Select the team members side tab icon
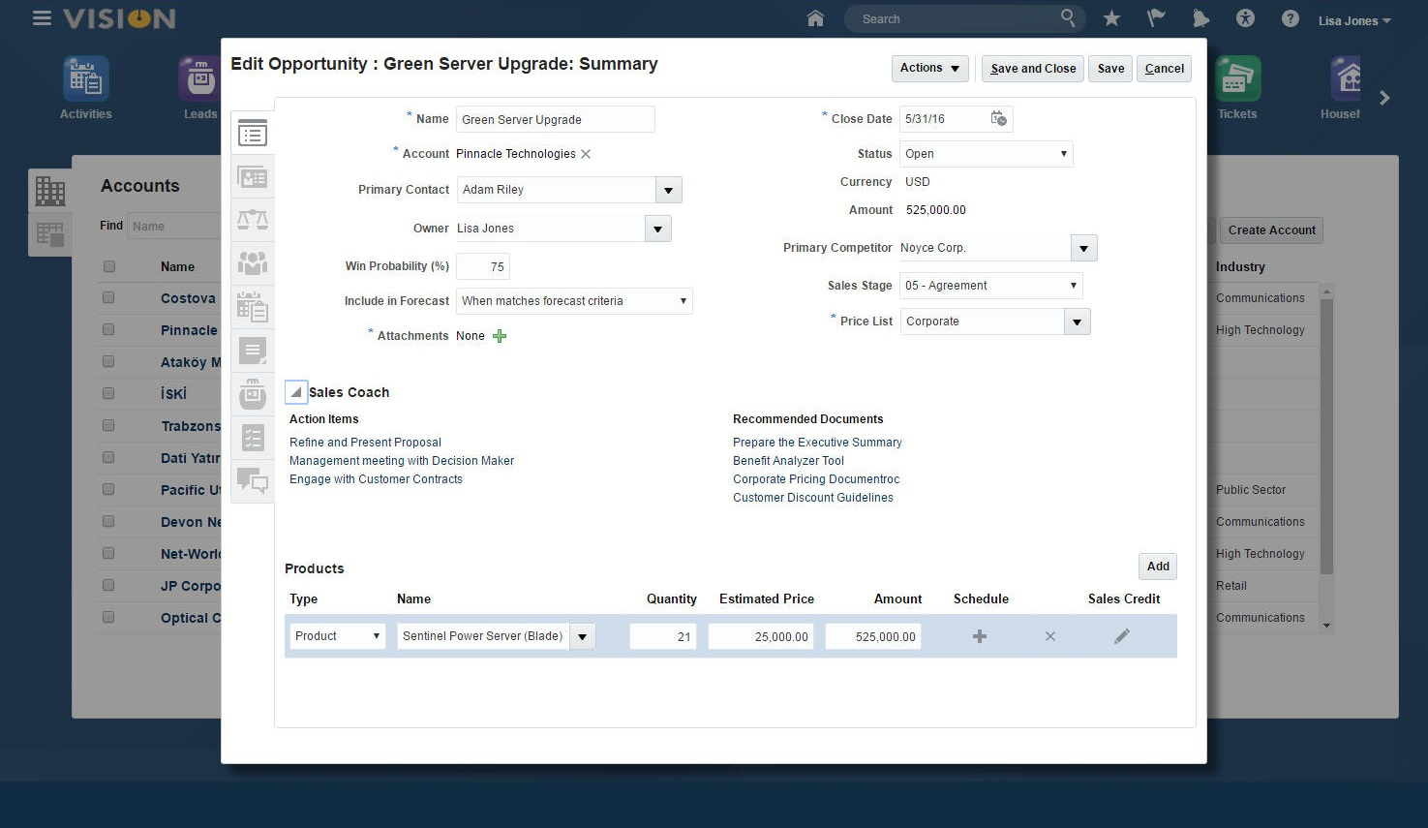This screenshot has height=828, width=1428. click(253, 263)
